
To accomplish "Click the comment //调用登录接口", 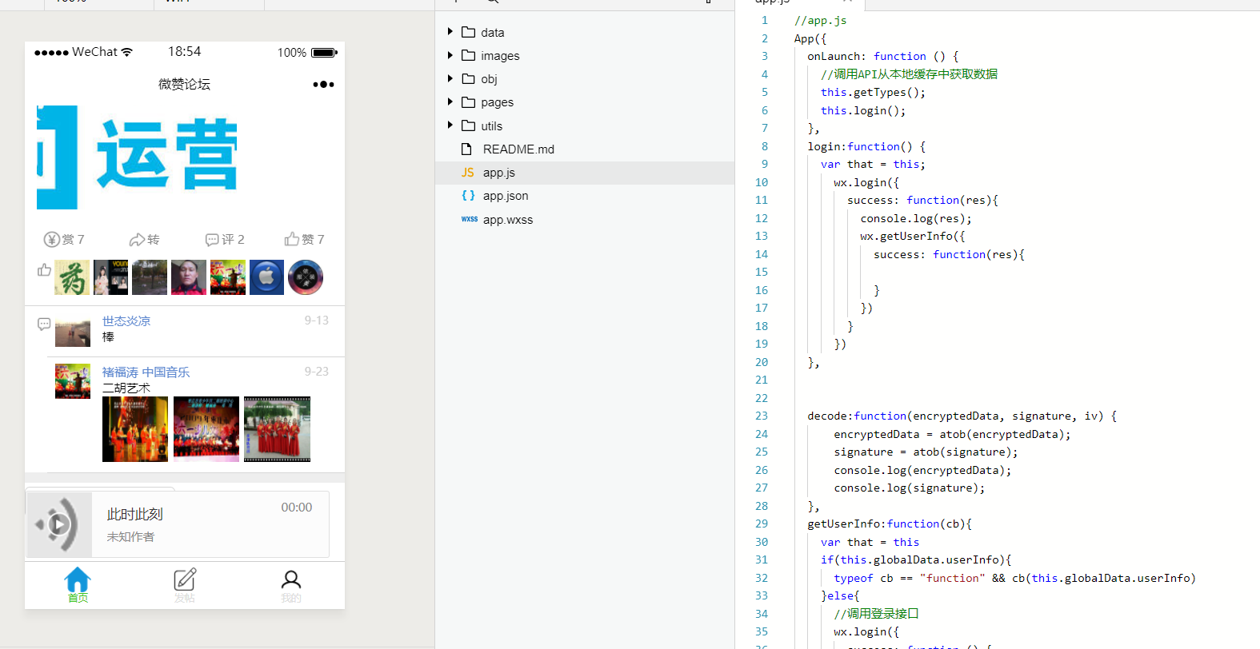I will click(876, 614).
